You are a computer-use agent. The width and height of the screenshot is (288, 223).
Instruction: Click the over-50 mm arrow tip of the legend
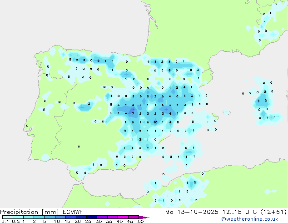click(144, 217)
